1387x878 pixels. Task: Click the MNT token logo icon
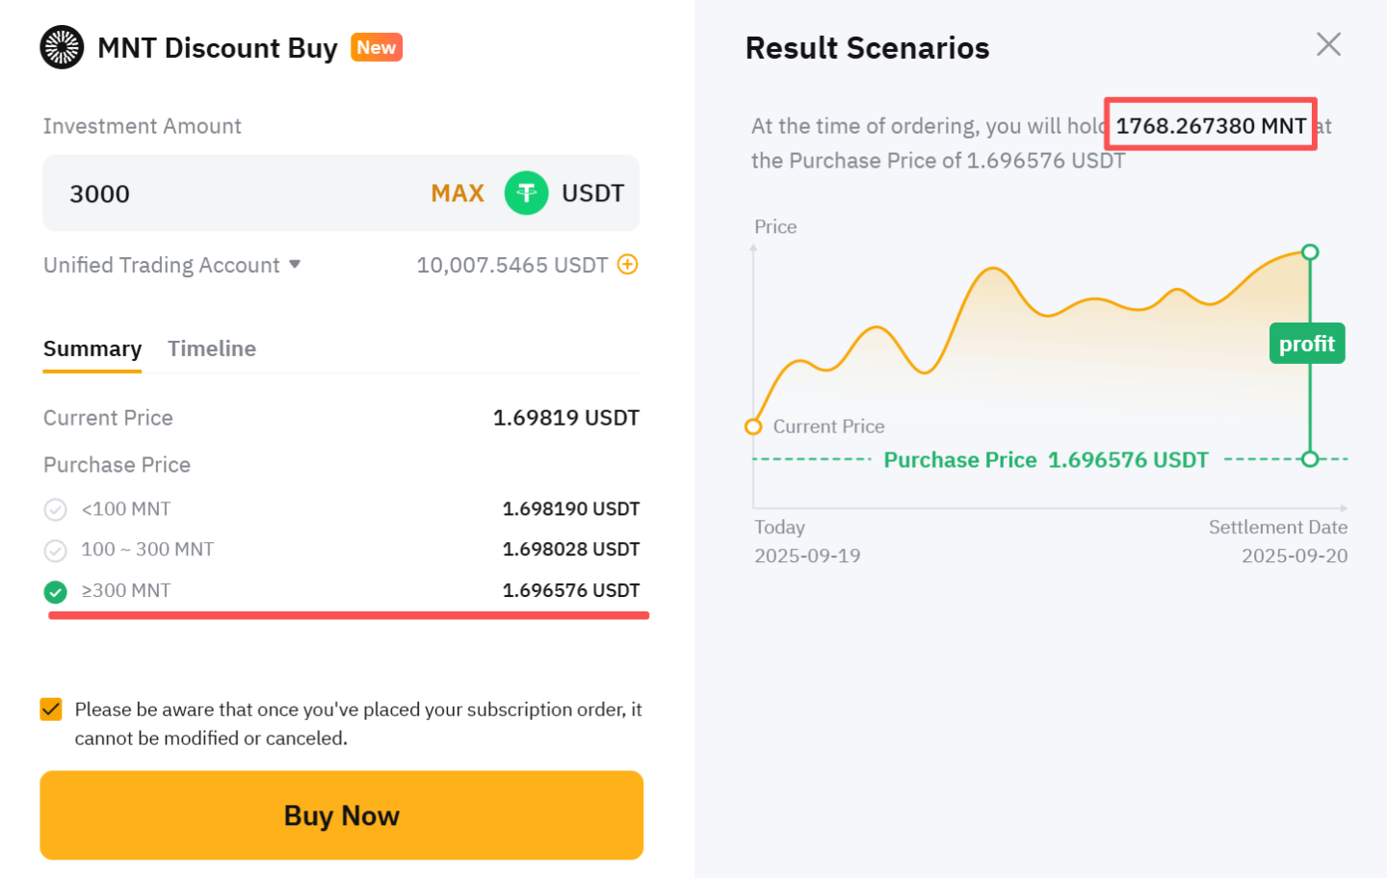pyautogui.click(x=62, y=47)
